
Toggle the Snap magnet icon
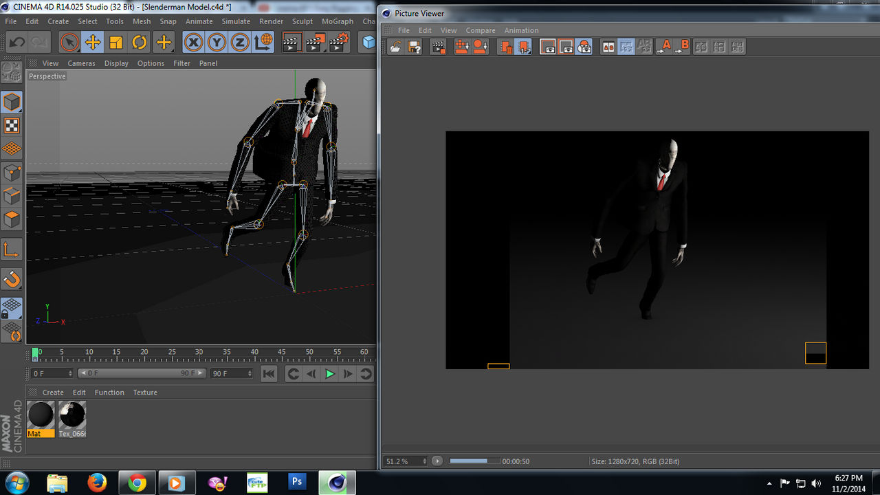[12, 279]
